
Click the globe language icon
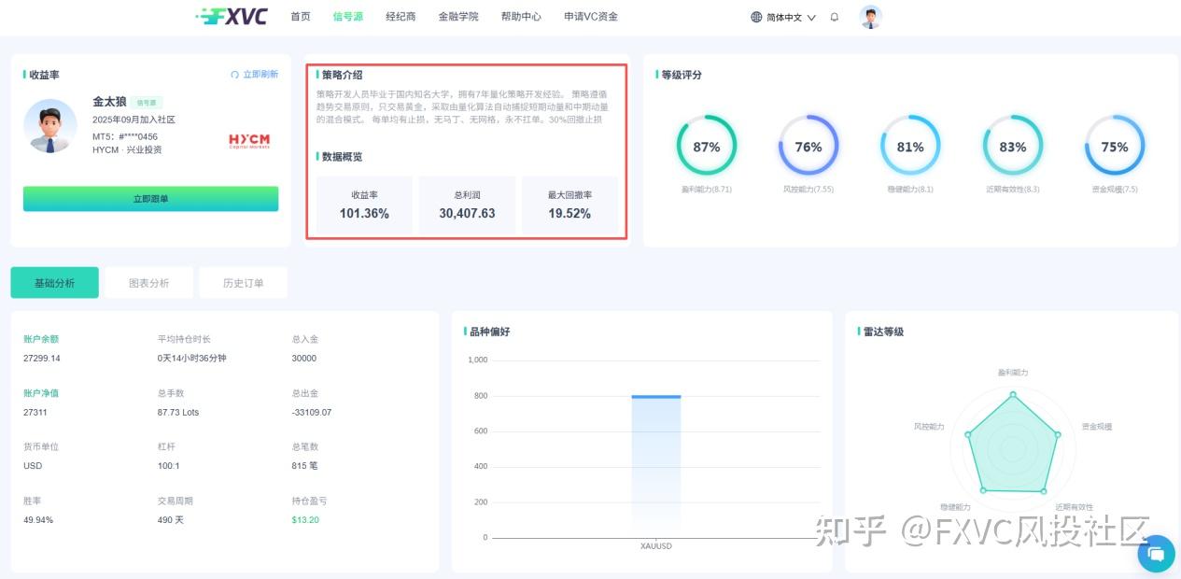(x=756, y=17)
